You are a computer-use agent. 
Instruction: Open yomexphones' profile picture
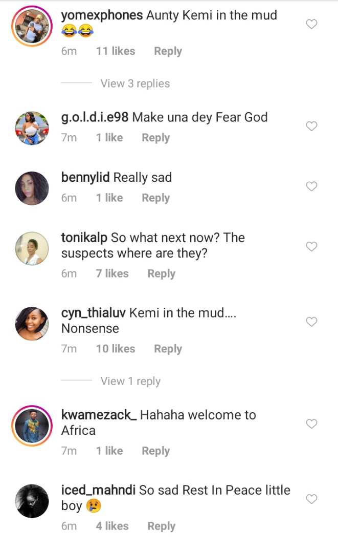pyautogui.click(x=32, y=27)
